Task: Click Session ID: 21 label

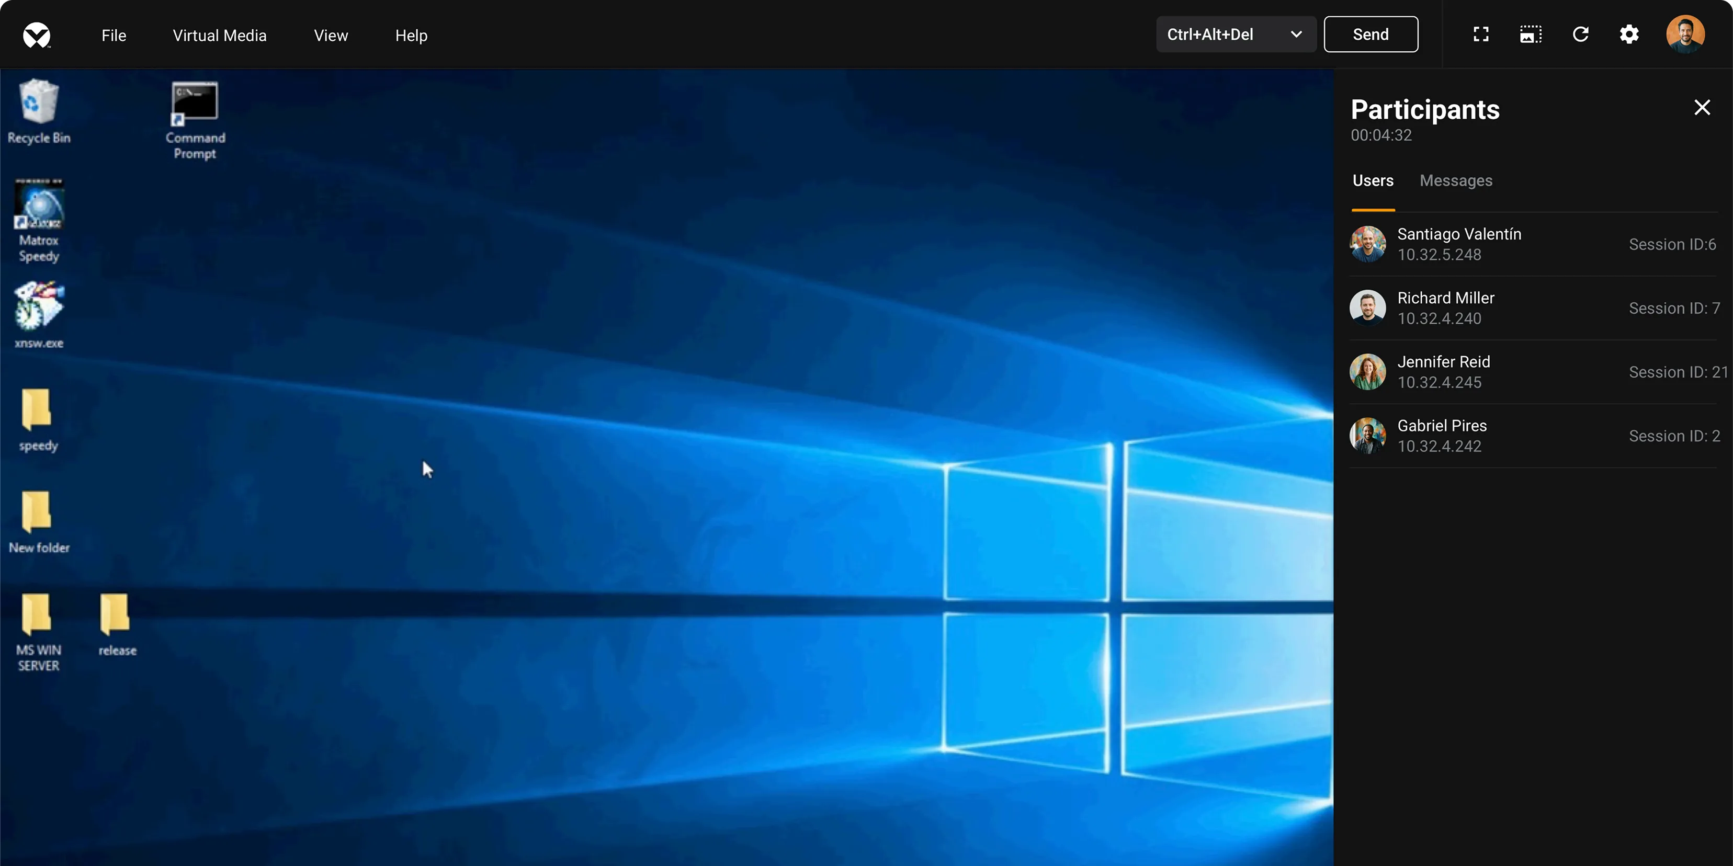Action: coord(1679,372)
